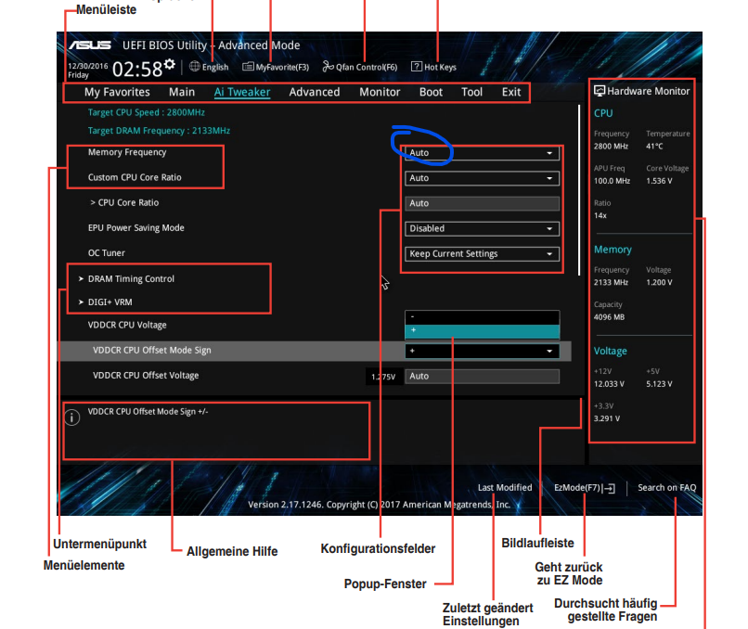Switch to the Monitor tab

click(380, 92)
